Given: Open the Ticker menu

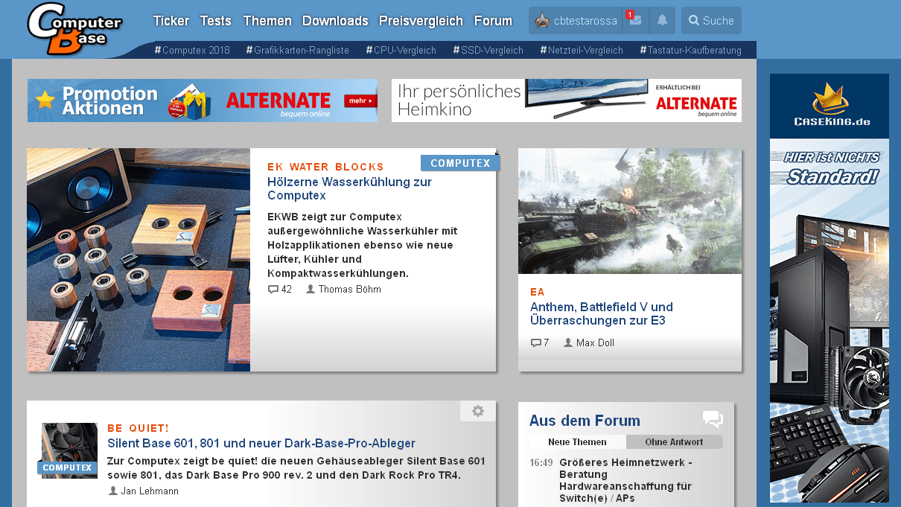Looking at the screenshot, I should (x=171, y=21).
